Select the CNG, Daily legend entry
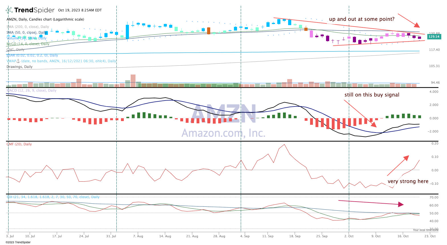This screenshot has height=245, width=447. (15, 50)
